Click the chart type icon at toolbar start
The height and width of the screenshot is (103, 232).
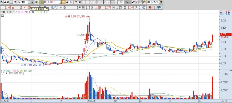tap(2, 2)
